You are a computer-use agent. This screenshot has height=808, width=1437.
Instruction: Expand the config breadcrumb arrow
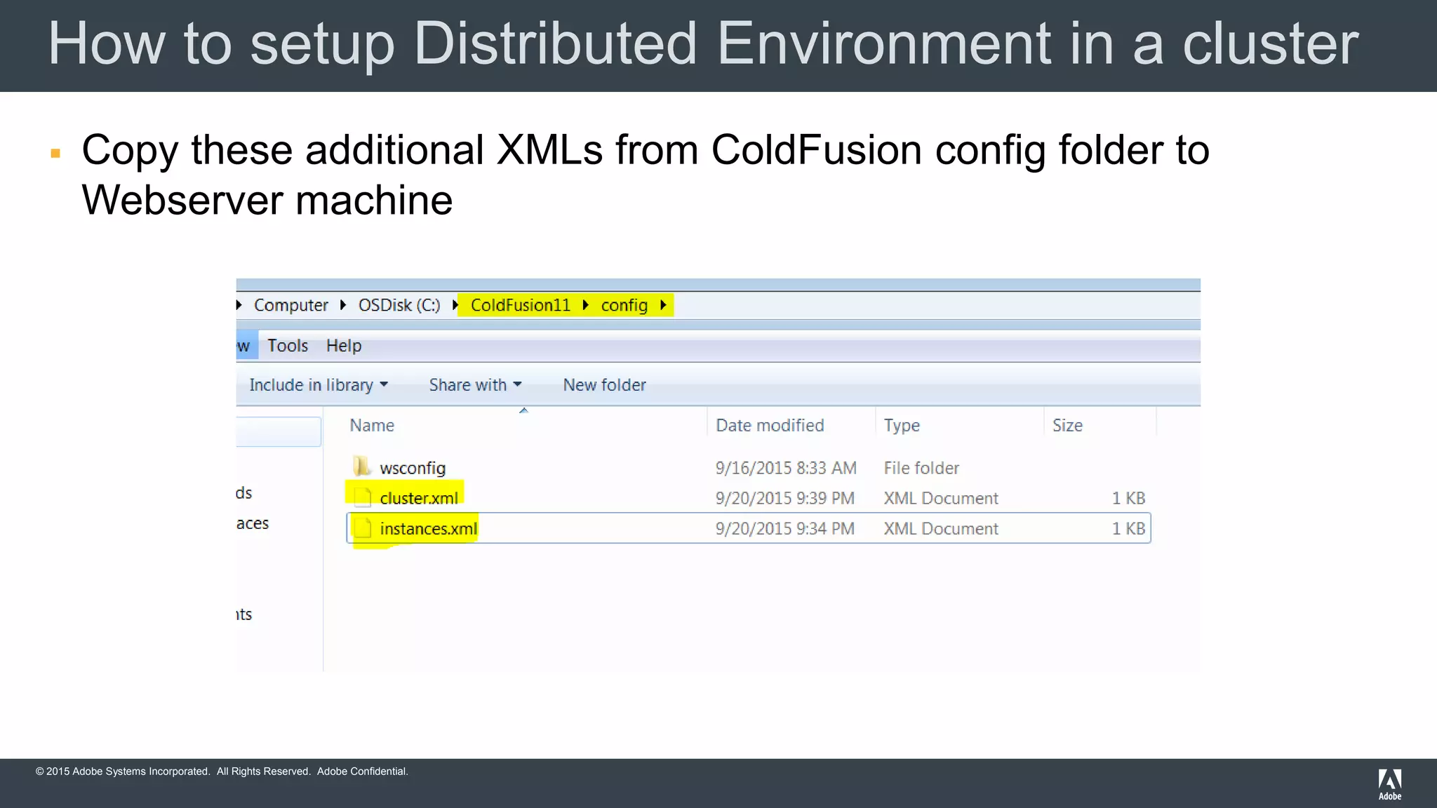point(662,305)
